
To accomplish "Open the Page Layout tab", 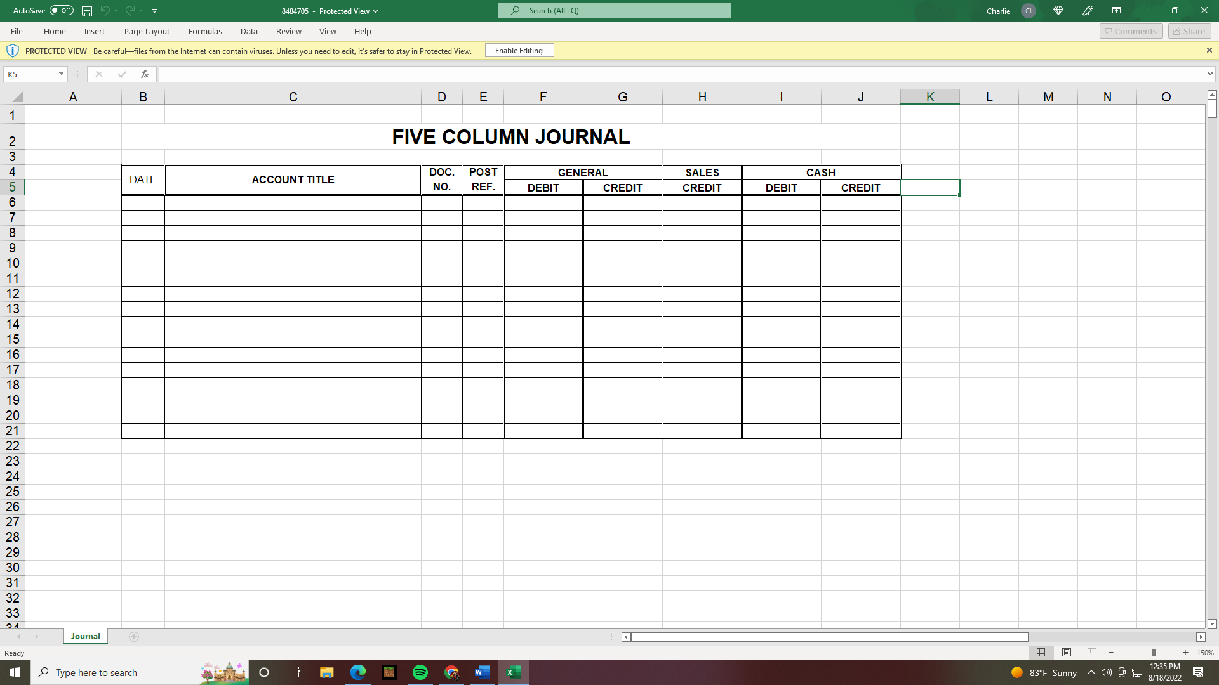I will point(147,31).
